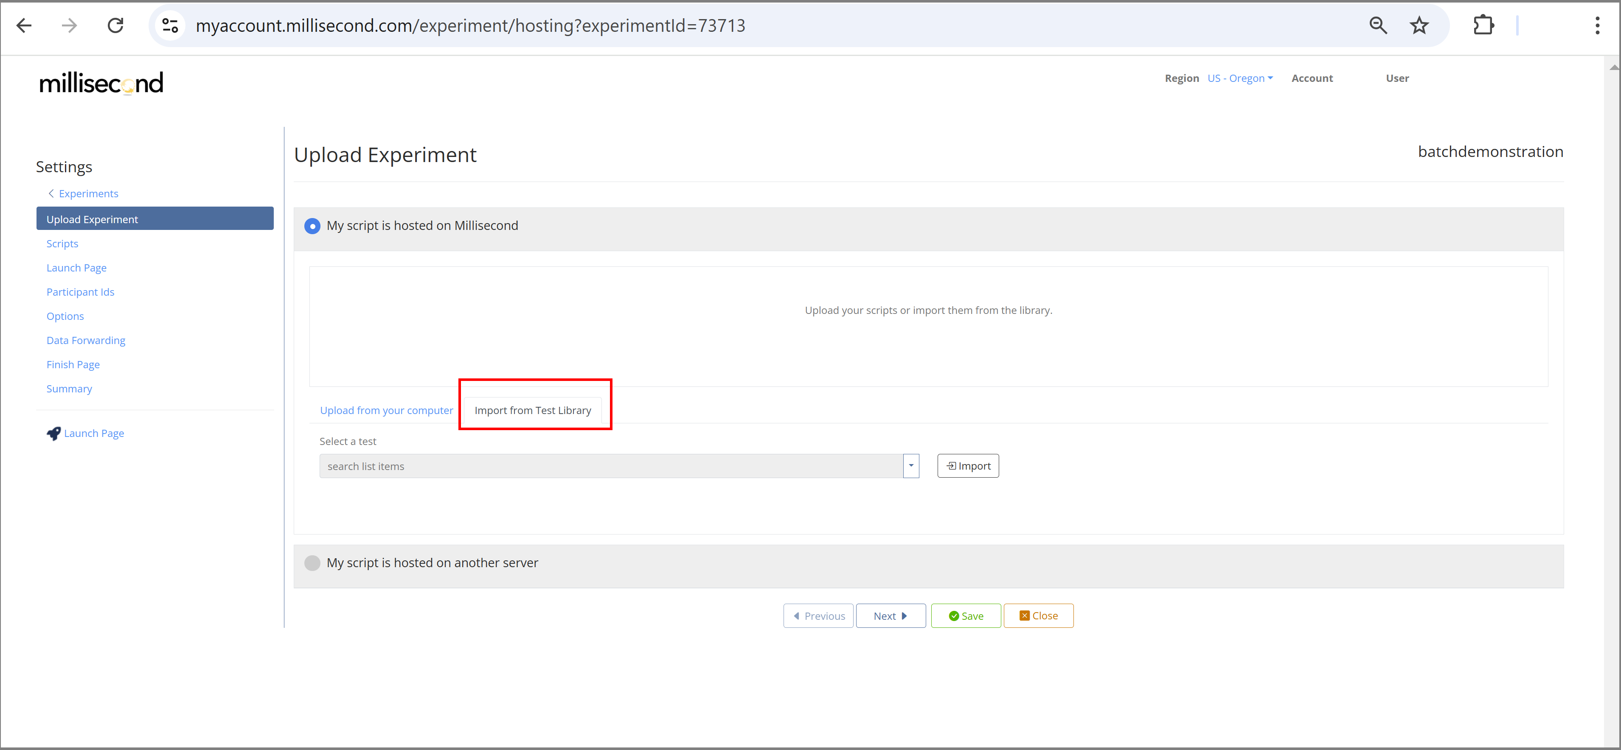
Task: Click the green Save button
Action: coord(965,616)
